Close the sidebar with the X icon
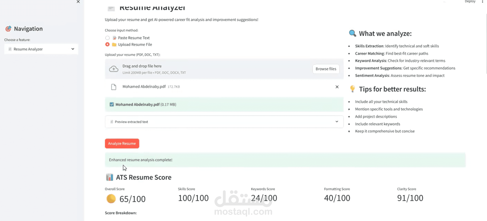 coord(78,2)
